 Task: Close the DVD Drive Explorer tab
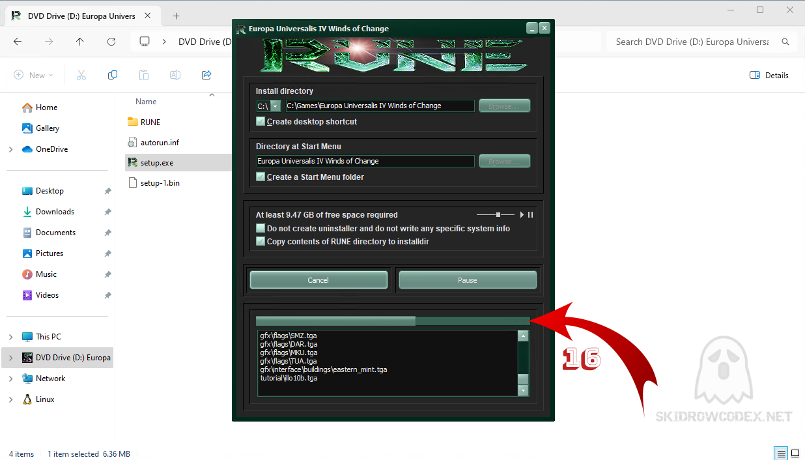(149, 16)
